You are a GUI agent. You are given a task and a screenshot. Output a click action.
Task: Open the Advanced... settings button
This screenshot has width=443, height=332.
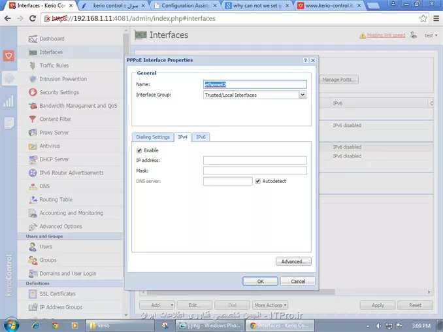pyautogui.click(x=293, y=261)
